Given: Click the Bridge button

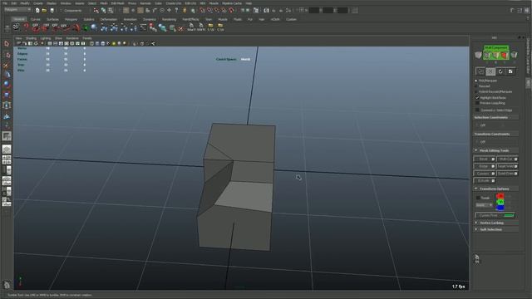Looking at the screenshot, I should click(482, 166).
